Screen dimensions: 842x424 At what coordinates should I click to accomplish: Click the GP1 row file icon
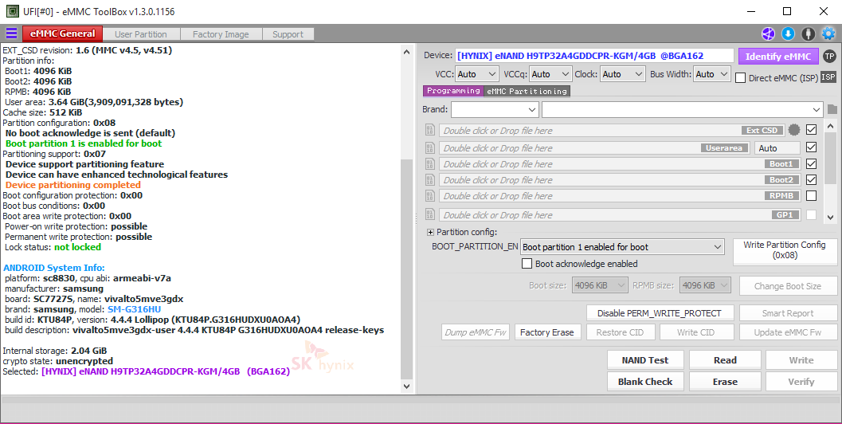430,214
